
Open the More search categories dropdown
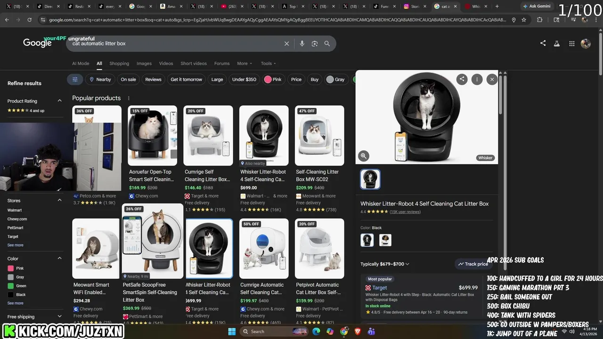[x=244, y=64]
